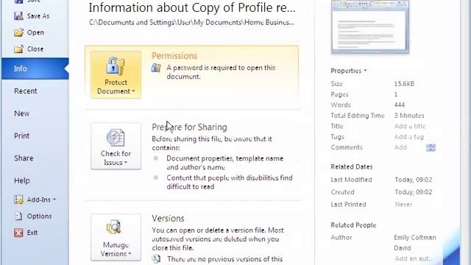Click the Options page icon
Image resolution: width=471 pixels, height=265 pixels.
(18, 216)
